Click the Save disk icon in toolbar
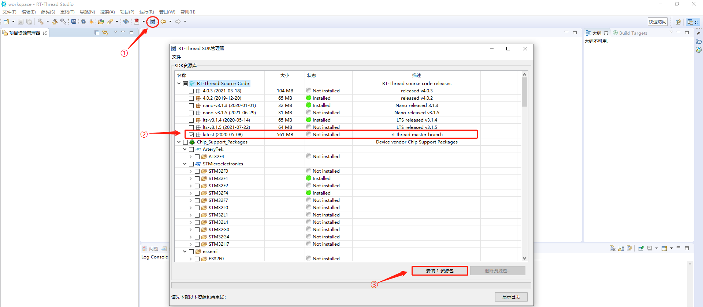Viewport: 703px width, 307px height. (x=21, y=22)
